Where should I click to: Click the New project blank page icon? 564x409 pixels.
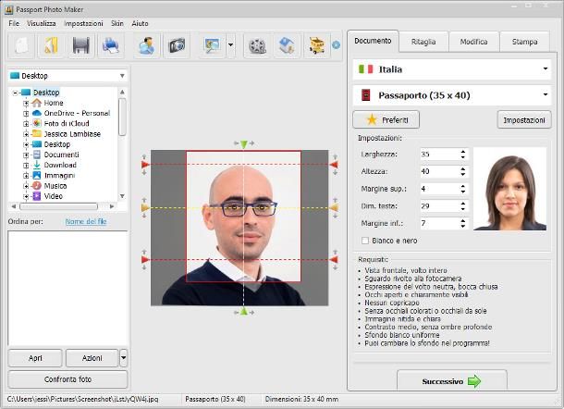21,45
